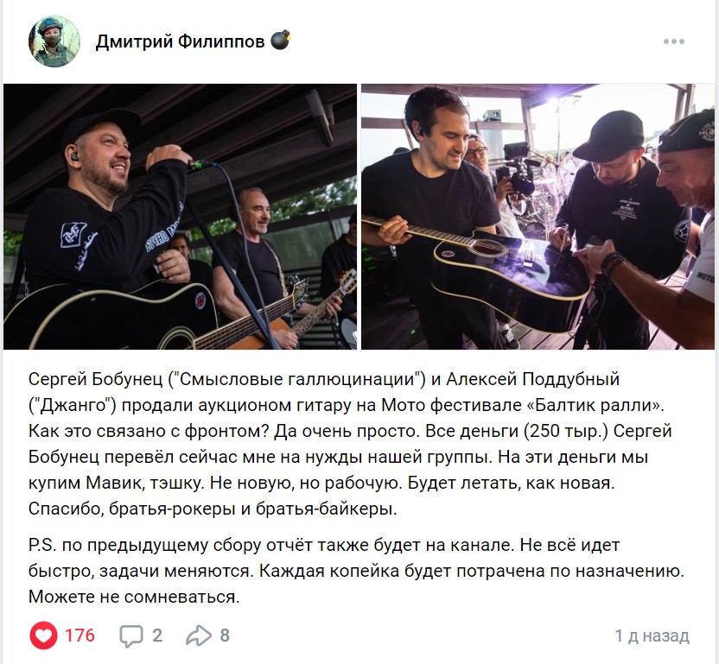Screen dimensions: 719x664
Task: Click the comment count 2
Action: point(157,636)
